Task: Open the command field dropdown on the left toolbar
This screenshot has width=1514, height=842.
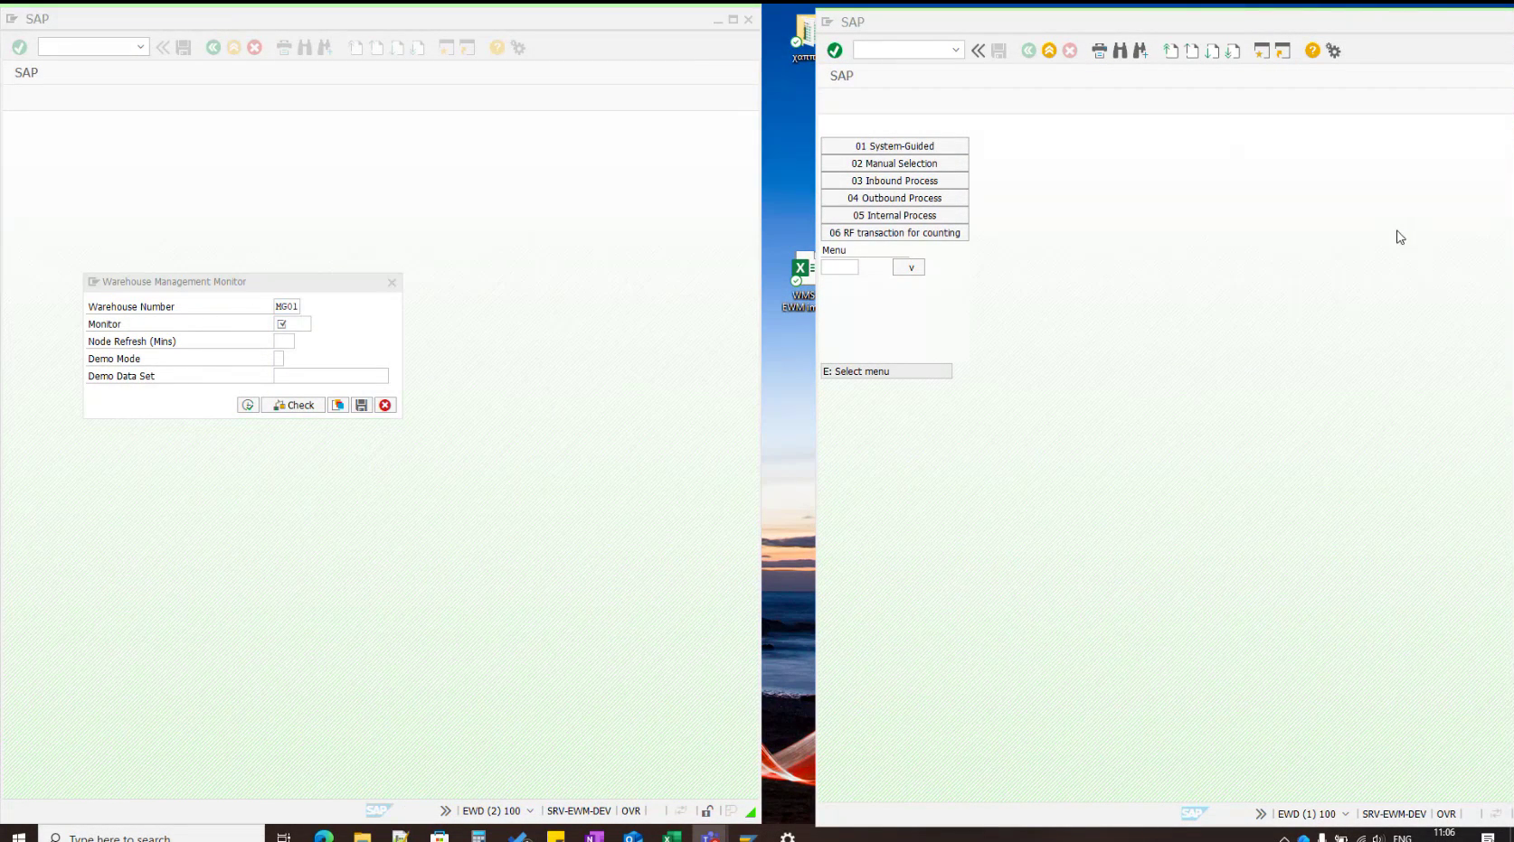Action: 141,46
